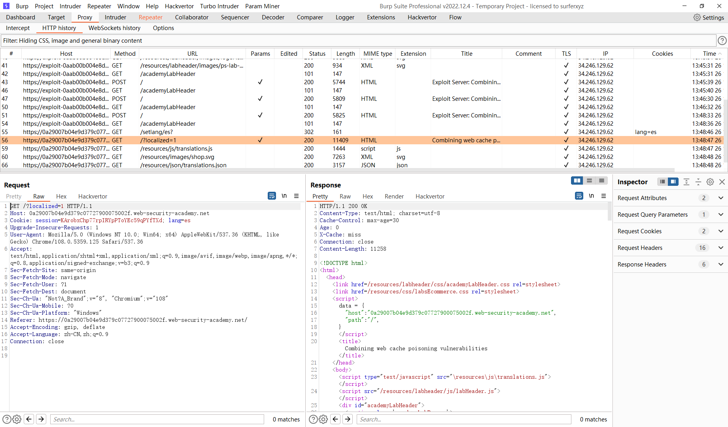This screenshot has height=427, width=728.
Task: Select Pretty view in Request panel
Action: (14, 196)
